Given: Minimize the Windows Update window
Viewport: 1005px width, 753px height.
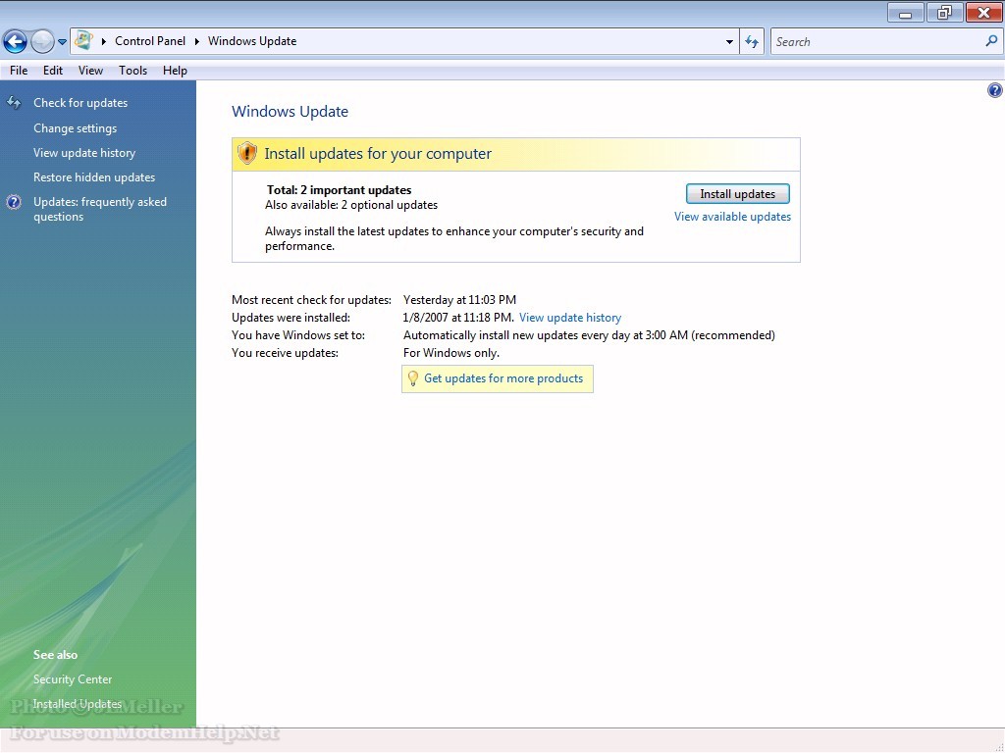Looking at the screenshot, I should point(905,12).
